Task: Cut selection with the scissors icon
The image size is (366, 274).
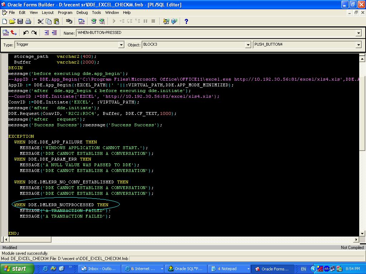Action: point(41,21)
